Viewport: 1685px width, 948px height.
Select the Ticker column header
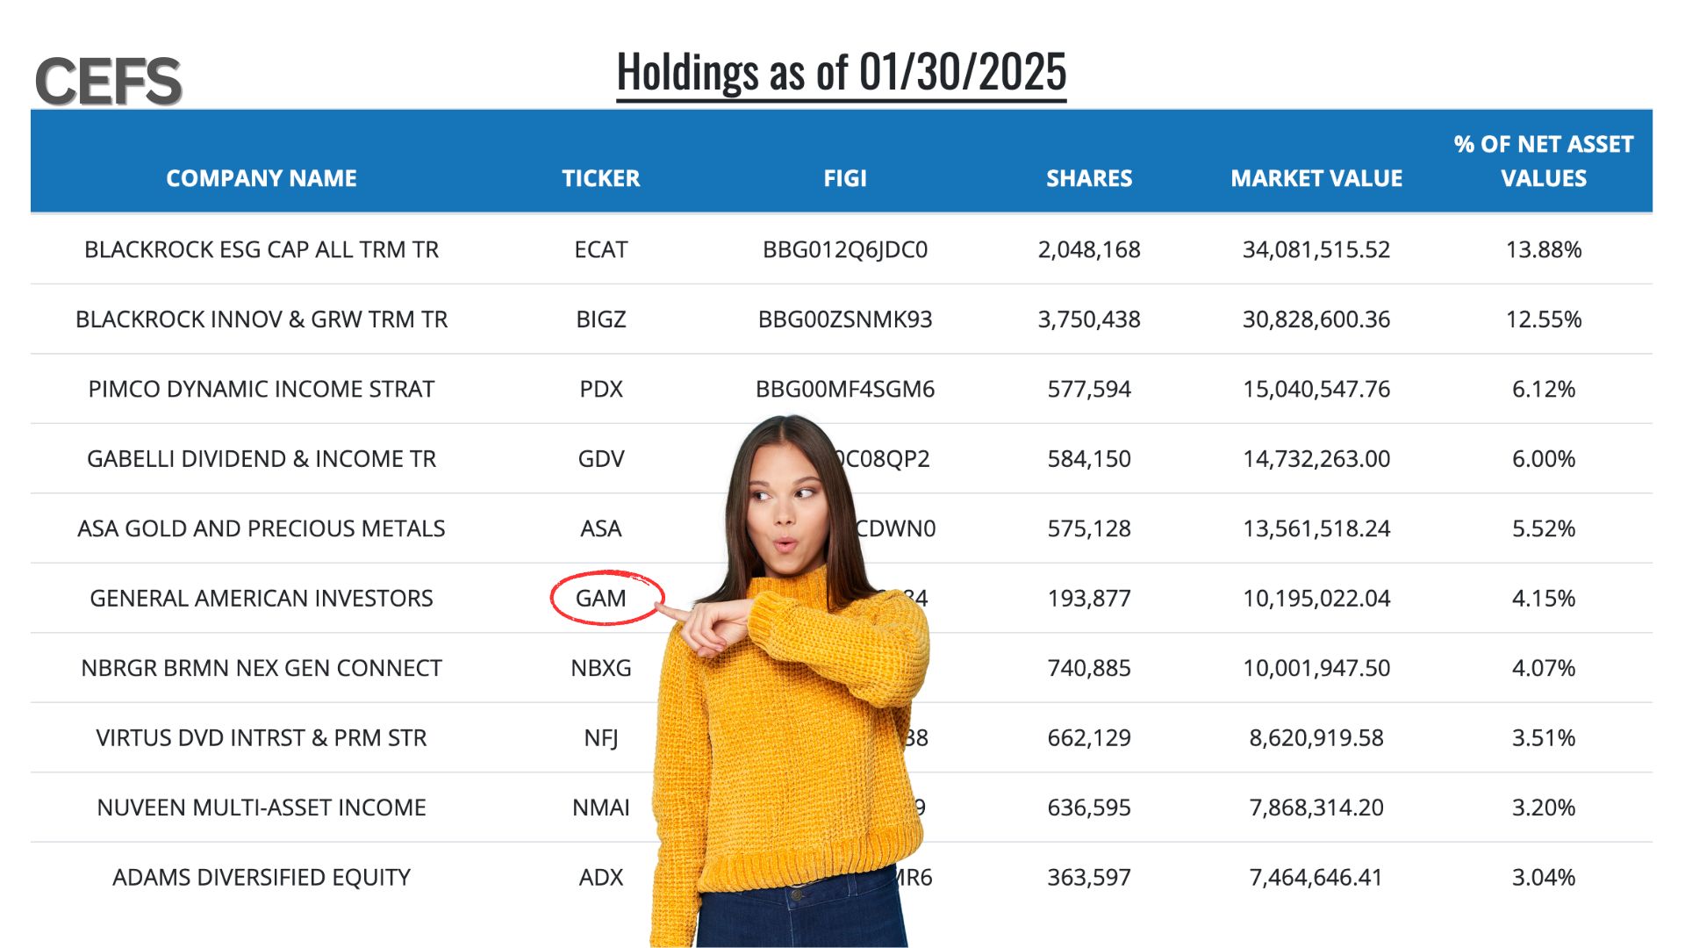[x=601, y=178]
